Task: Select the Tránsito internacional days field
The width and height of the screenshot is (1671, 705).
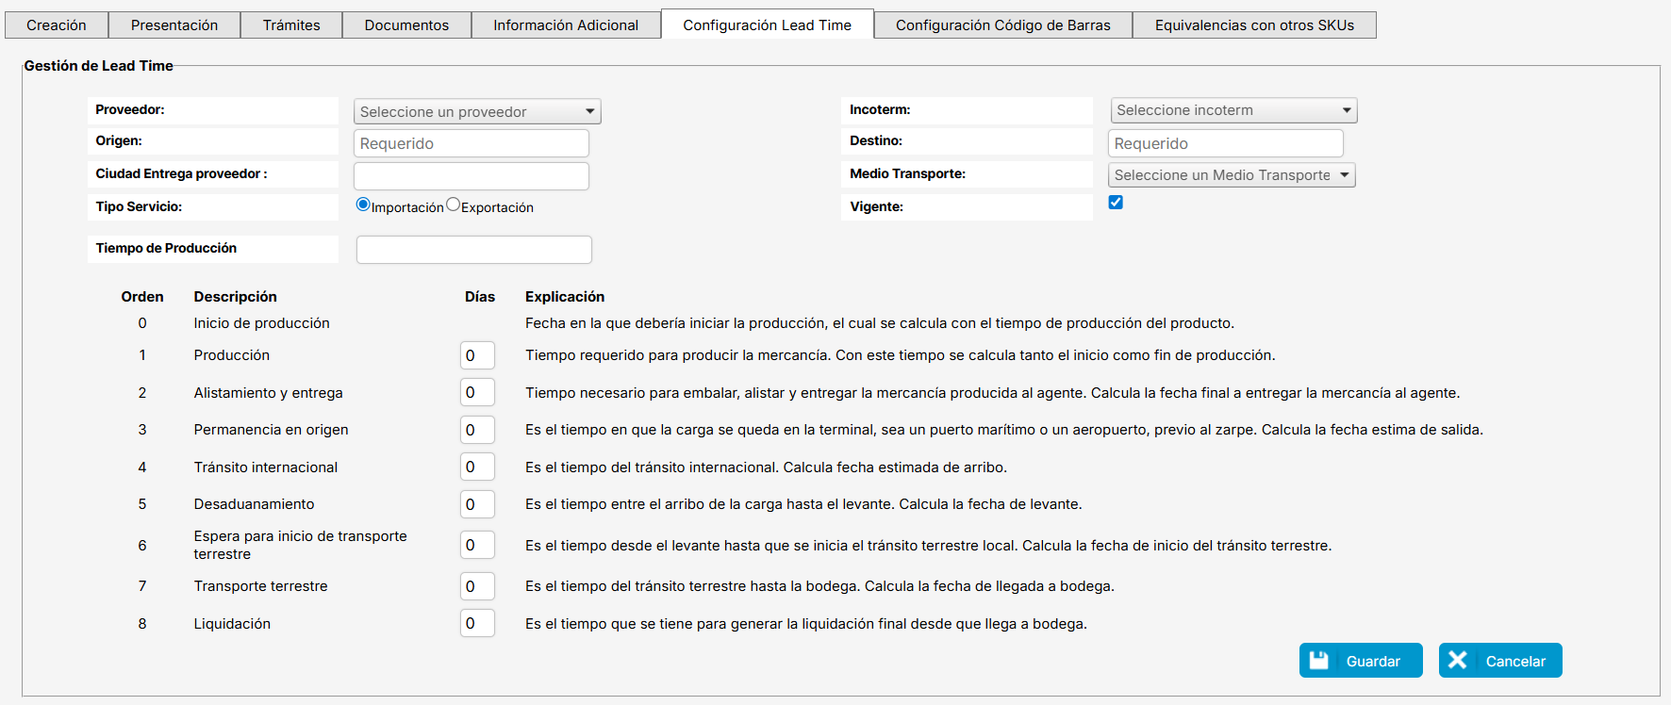Action: click(x=477, y=467)
